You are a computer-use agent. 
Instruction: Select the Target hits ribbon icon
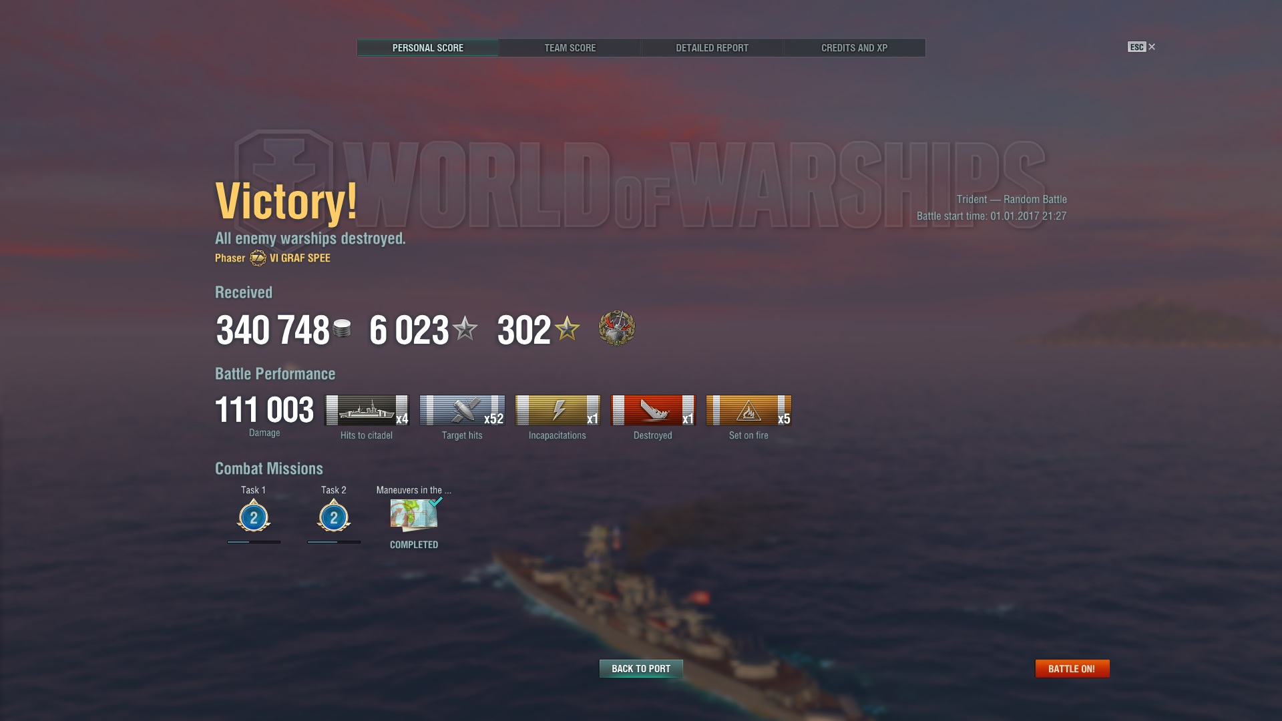tap(462, 410)
